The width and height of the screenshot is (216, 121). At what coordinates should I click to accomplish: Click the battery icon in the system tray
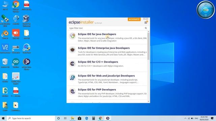(x=192, y=118)
